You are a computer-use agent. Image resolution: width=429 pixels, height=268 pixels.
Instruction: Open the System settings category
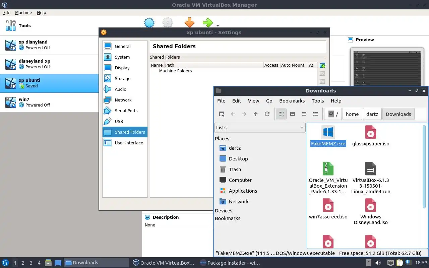pyautogui.click(x=125, y=57)
